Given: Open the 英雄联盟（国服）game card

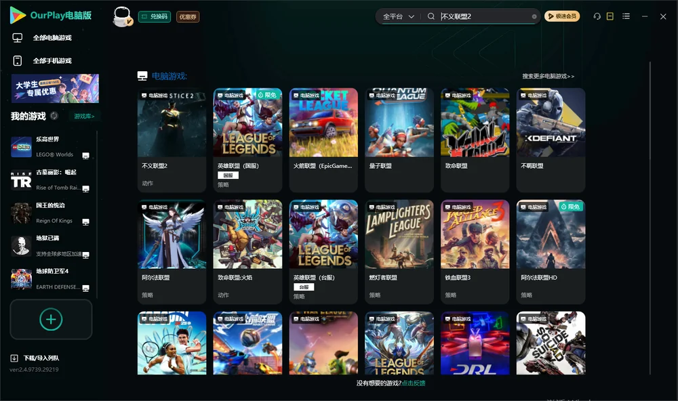Looking at the screenshot, I should (247, 140).
